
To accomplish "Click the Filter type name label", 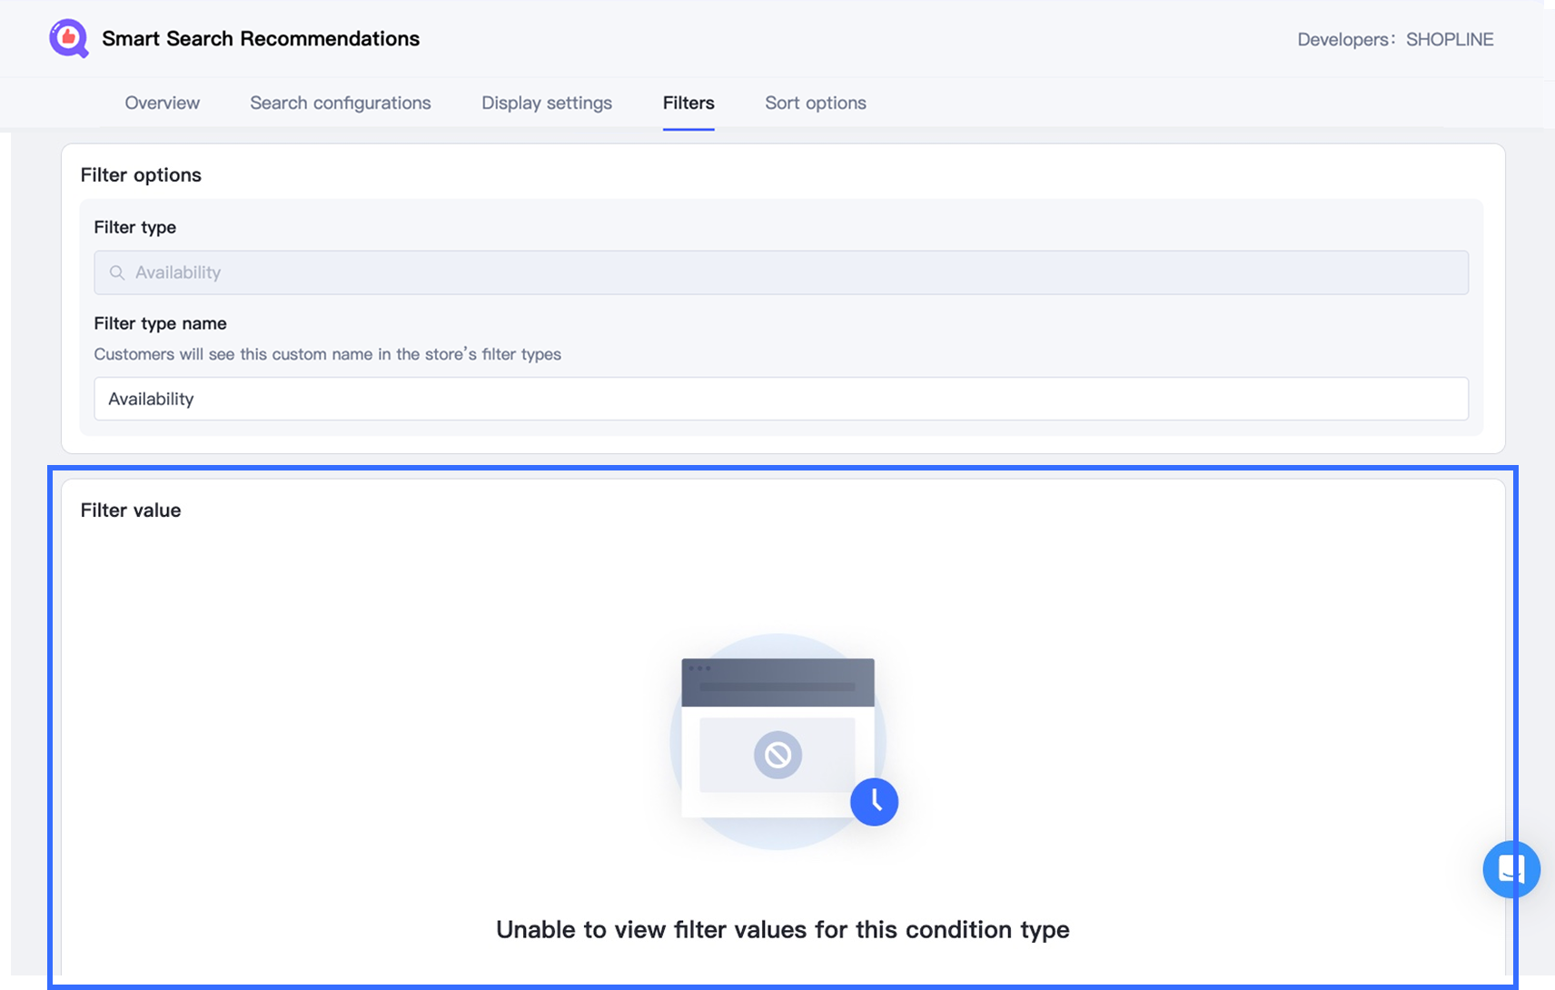I will (160, 323).
